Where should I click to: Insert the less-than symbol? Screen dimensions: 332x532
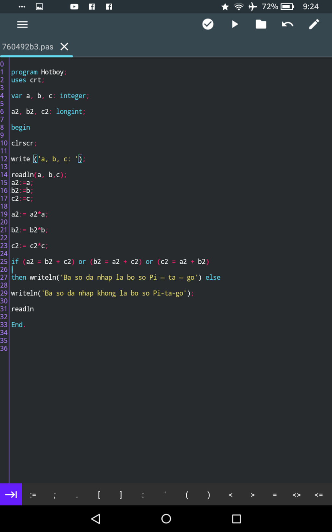(x=231, y=495)
